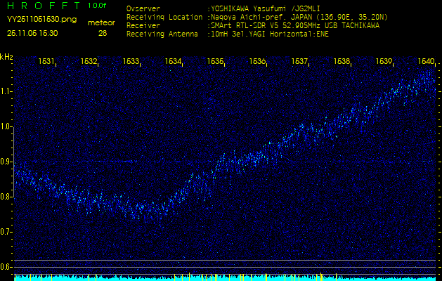Click the meteor count value 28
The image size is (442, 281).
(103, 33)
